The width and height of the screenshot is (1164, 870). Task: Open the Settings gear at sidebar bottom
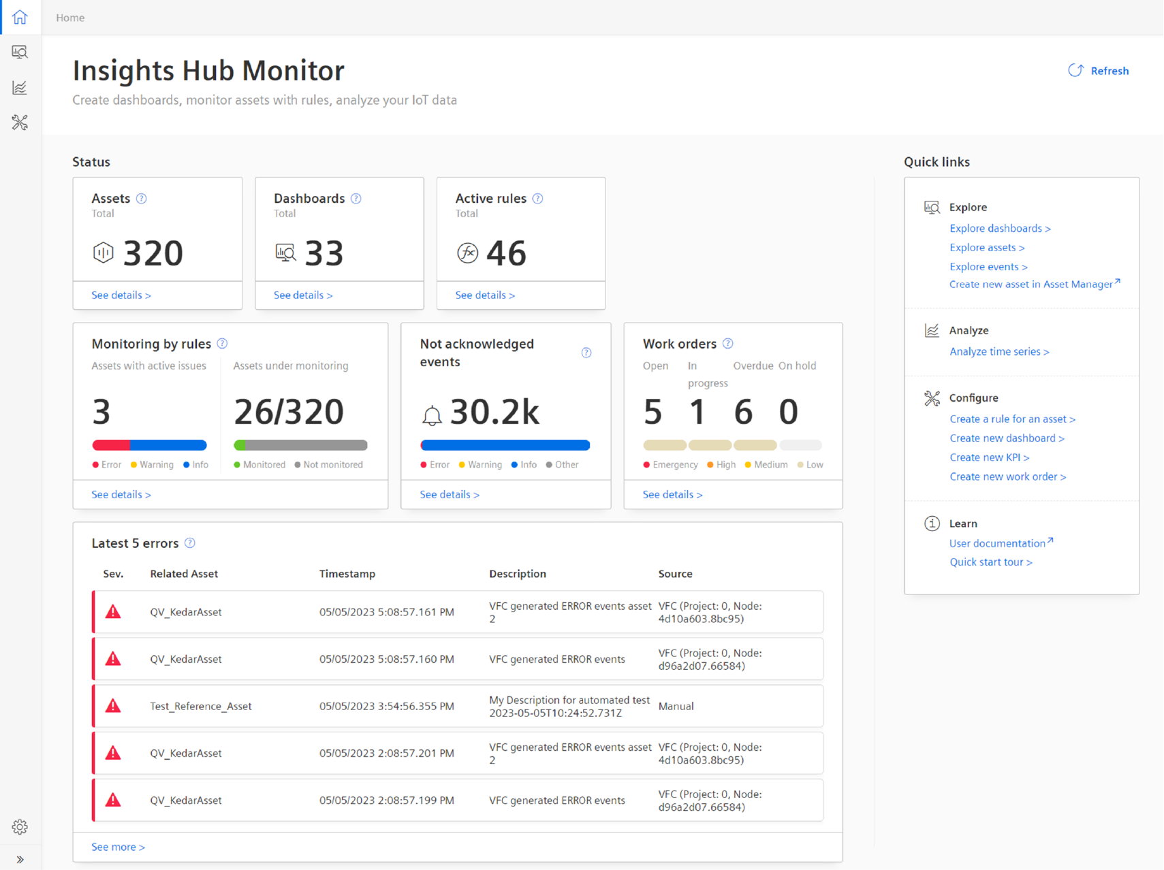click(x=20, y=826)
